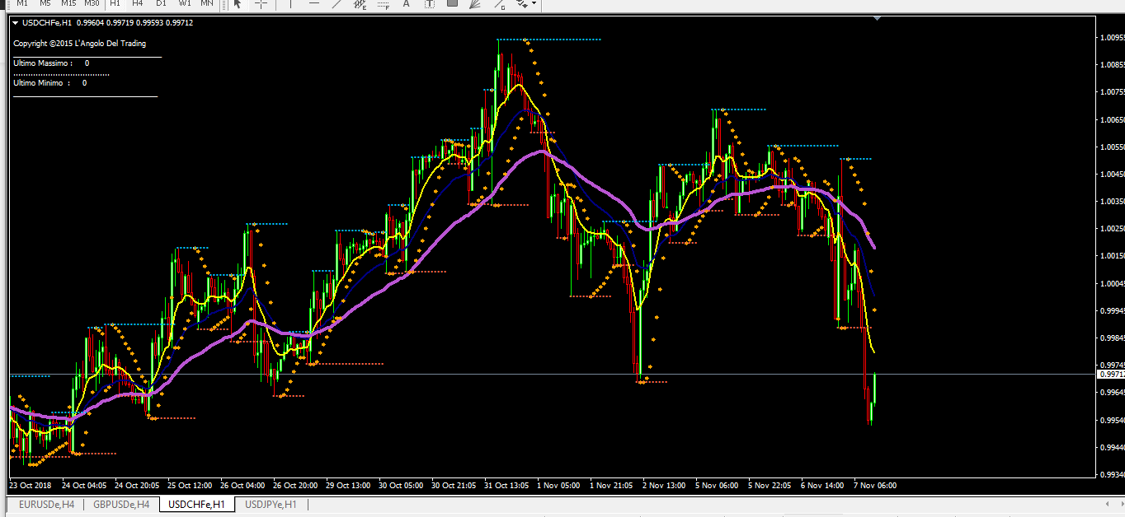Select the text tool labeled A
This screenshot has height=517, width=1125.
(x=406, y=4)
